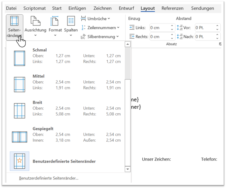
Task: Click the Schmal margin preview icon
Action: pos(19,58)
